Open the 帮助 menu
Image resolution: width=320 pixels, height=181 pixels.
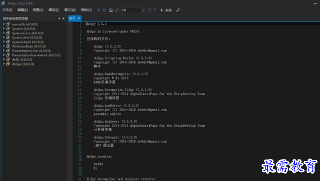86,10
